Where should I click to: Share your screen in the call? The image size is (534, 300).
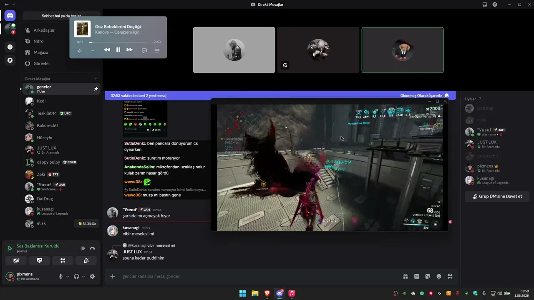click(x=40, y=260)
